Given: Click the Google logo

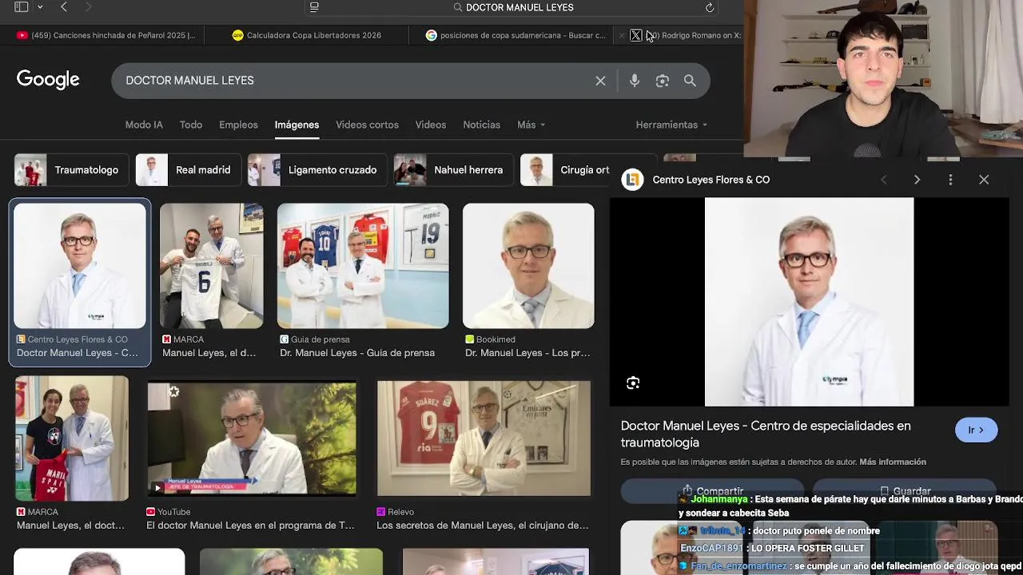Looking at the screenshot, I should (x=48, y=80).
